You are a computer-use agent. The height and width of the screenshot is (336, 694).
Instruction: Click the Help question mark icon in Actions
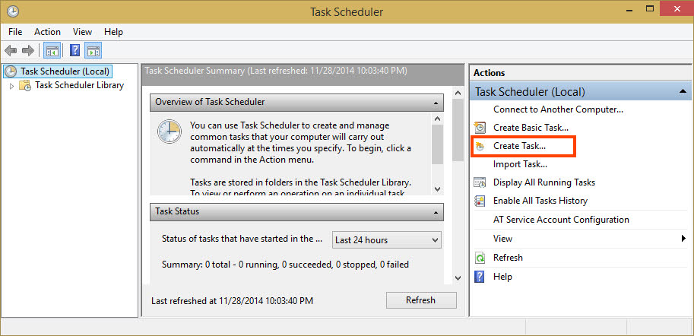pos(480,277)
